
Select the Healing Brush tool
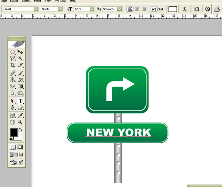tap(13, 73)
